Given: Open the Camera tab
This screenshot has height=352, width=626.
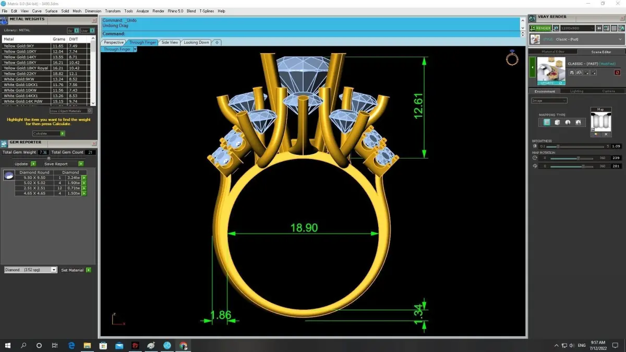Looking at the screenshot, I should [608, 91].
